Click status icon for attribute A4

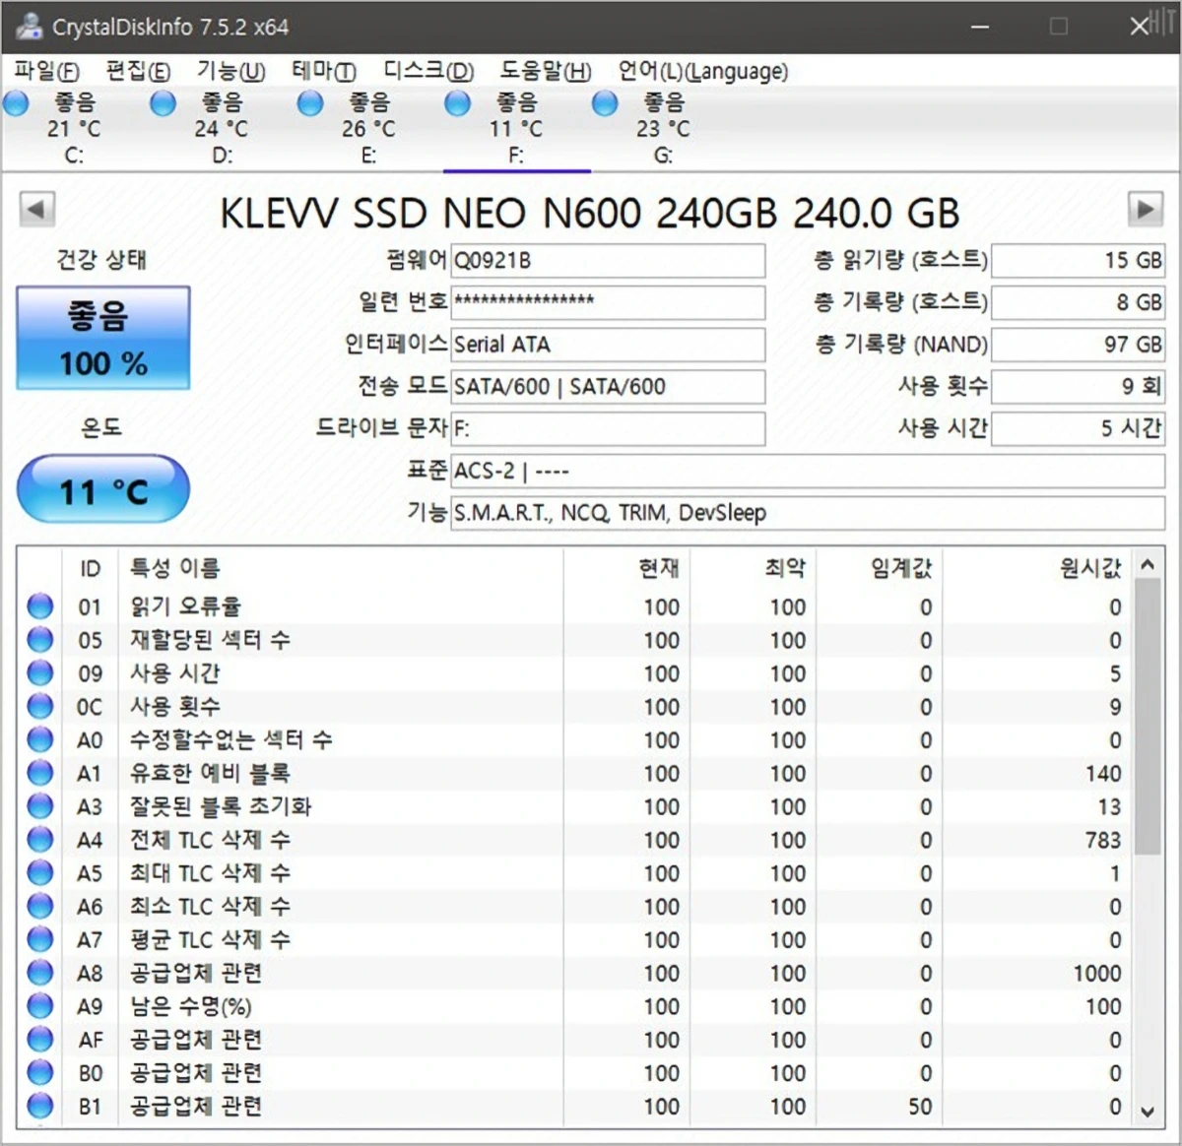(x=40, y=840)
